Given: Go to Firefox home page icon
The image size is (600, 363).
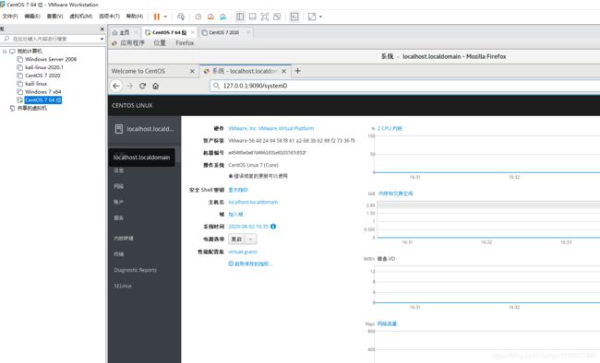Looking at the screenshot, I should point(155,86).
